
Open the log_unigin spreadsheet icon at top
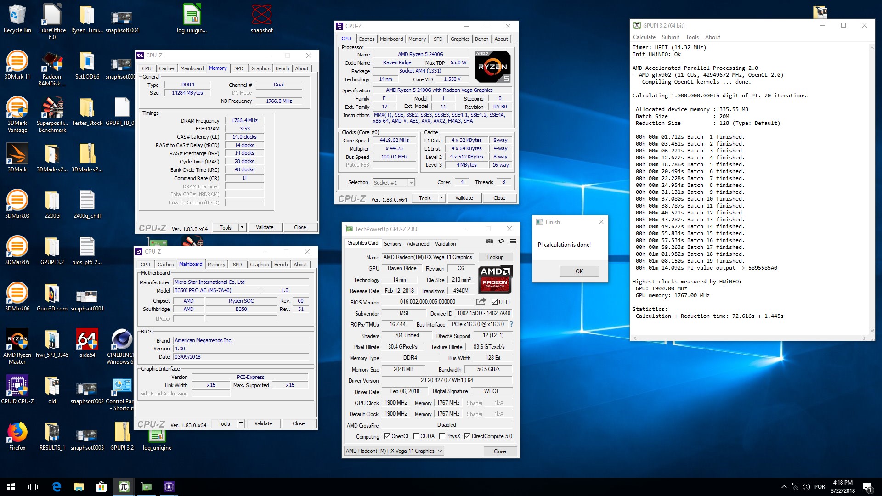click(192, 19)
